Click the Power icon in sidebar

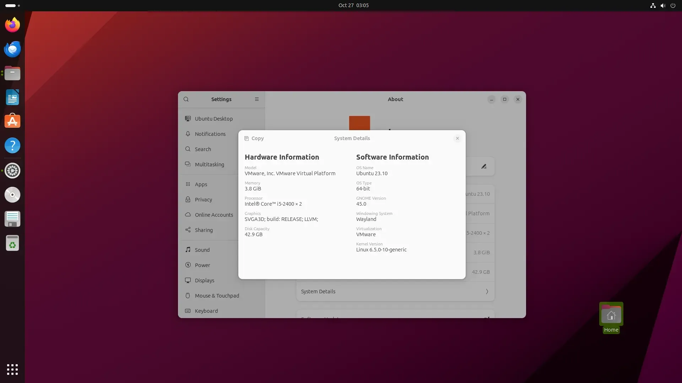coord(188,265)
